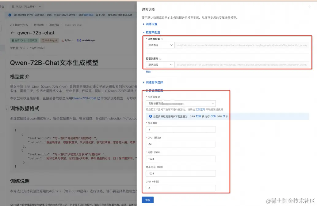
Task: Go back using arrow beside qwen-72b-chat
Action: pyautogui.click(x=13, y=33)
